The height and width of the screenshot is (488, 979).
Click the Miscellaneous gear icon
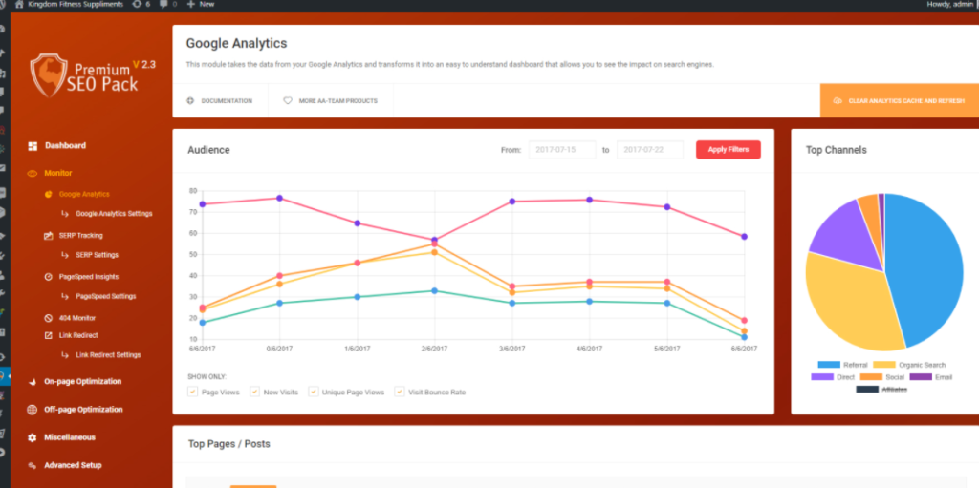(33, 438)
